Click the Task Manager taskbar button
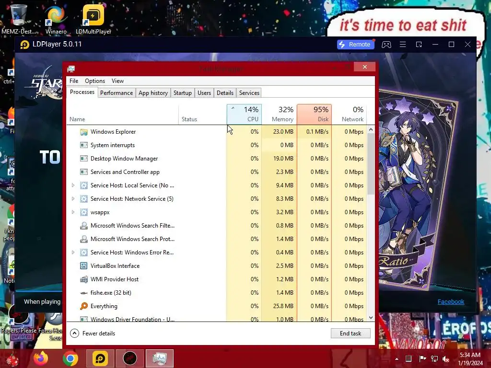The height and width of the screenshot is (368, 491). point(159,358)
